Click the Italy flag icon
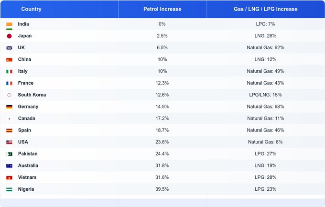The image size is (325, 207). click(x=9, y=71)
